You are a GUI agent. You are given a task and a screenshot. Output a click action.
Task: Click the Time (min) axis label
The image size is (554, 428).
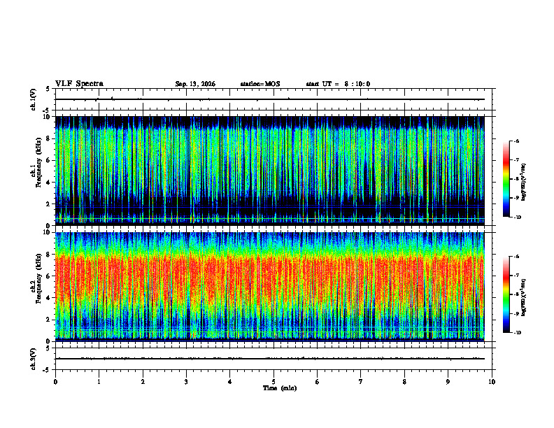[280, 388]
